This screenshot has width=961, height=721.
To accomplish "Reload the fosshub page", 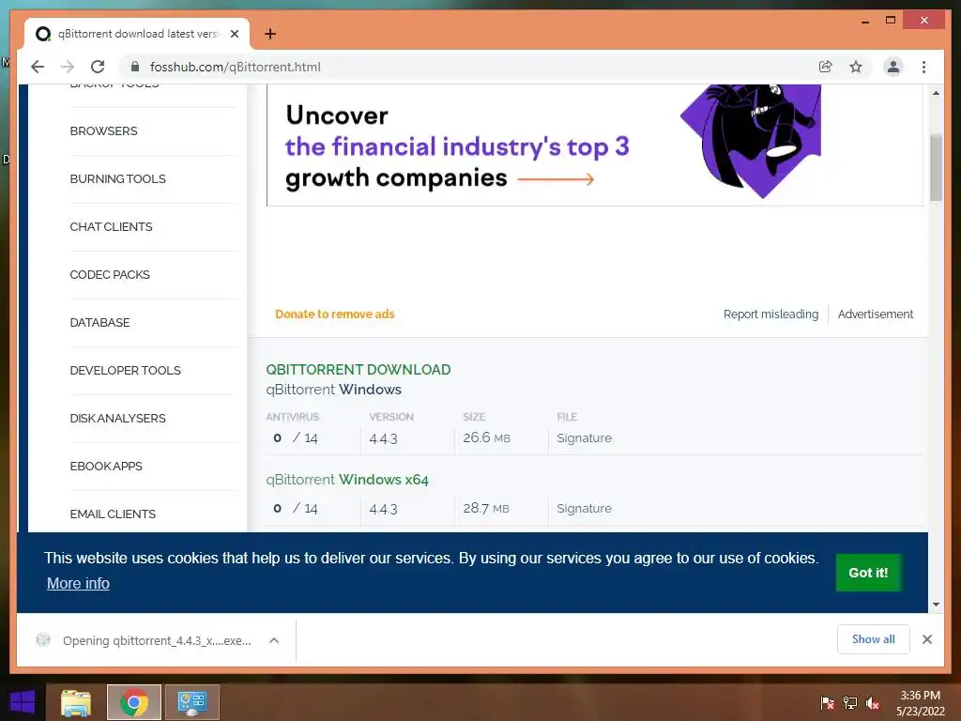I will (x=98, y=67).
